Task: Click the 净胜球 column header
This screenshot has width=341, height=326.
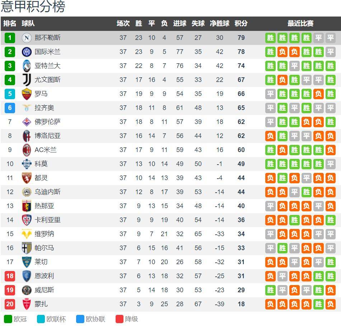Action: point(220,24)
